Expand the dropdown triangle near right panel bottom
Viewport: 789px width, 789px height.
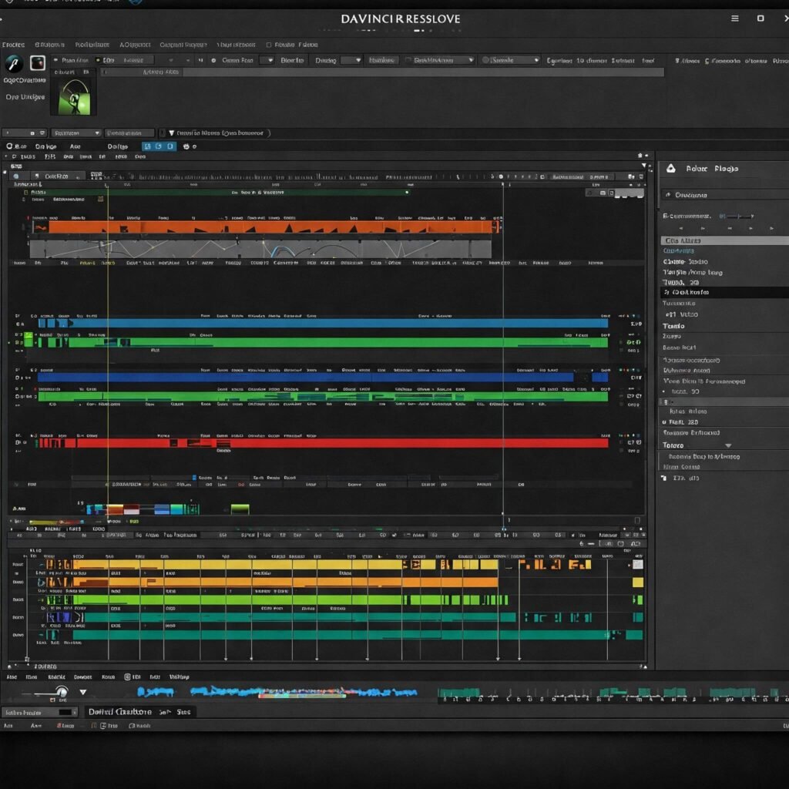(x=727, y=446)
